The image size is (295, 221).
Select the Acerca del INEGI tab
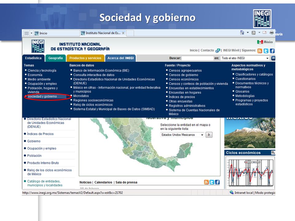pos(120,58)
